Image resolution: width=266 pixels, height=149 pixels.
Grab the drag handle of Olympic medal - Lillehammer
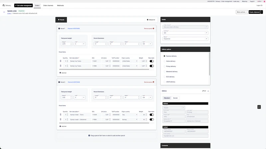[x=61, y=120]
